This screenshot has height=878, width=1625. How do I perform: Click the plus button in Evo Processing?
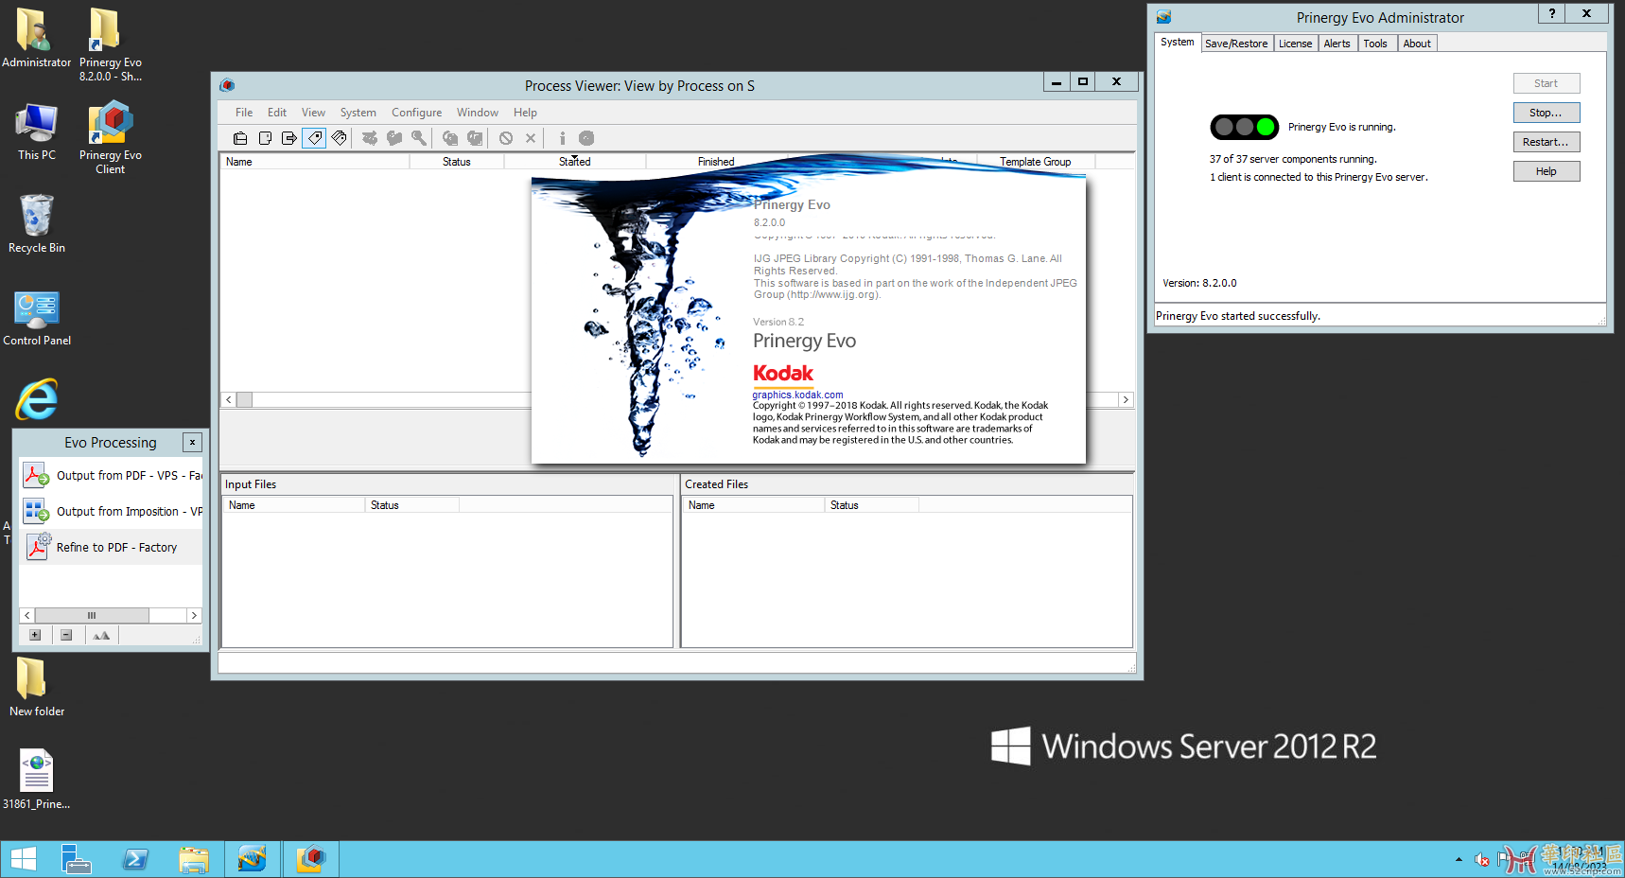pyautogui.click(x=35, y=635)
